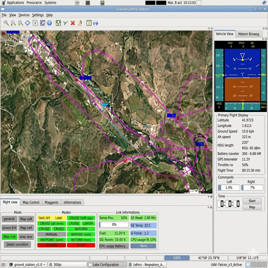Toggle the green Map voit button
Screen dimensions: 268x268
[9, 237]
